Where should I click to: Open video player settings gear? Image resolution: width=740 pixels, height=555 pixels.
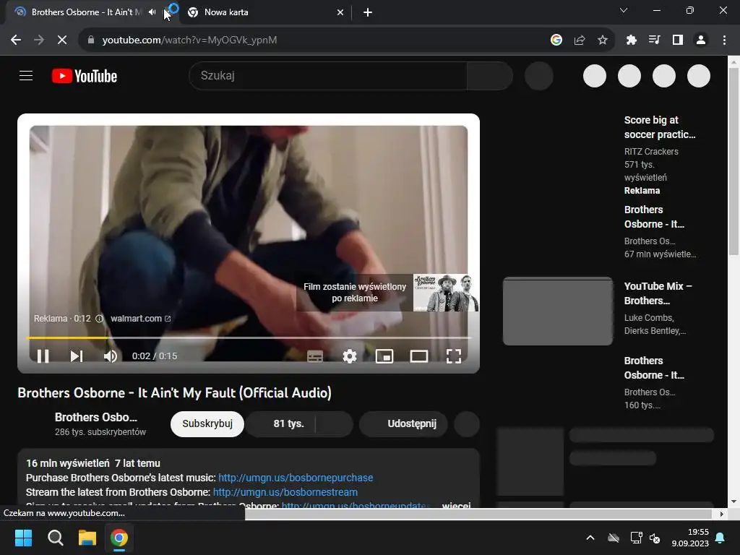pyautogui.click(x=349, y=356)
